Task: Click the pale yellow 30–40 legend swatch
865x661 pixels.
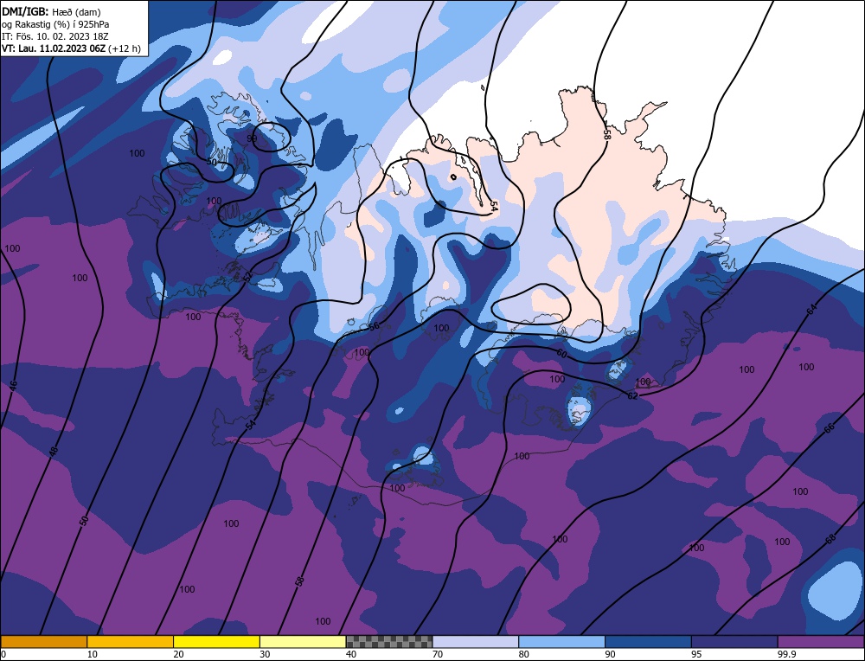Action: [x=303, y=642]
